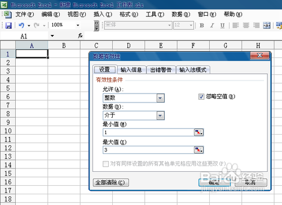Open the 工具 menu

click(x=155, y=14)
